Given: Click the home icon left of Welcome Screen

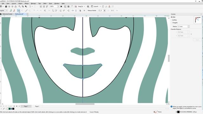Looking at the screenshot, I should (1, 14).
